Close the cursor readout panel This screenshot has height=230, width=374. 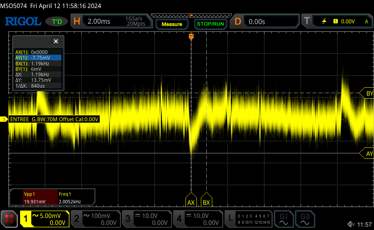56,41
